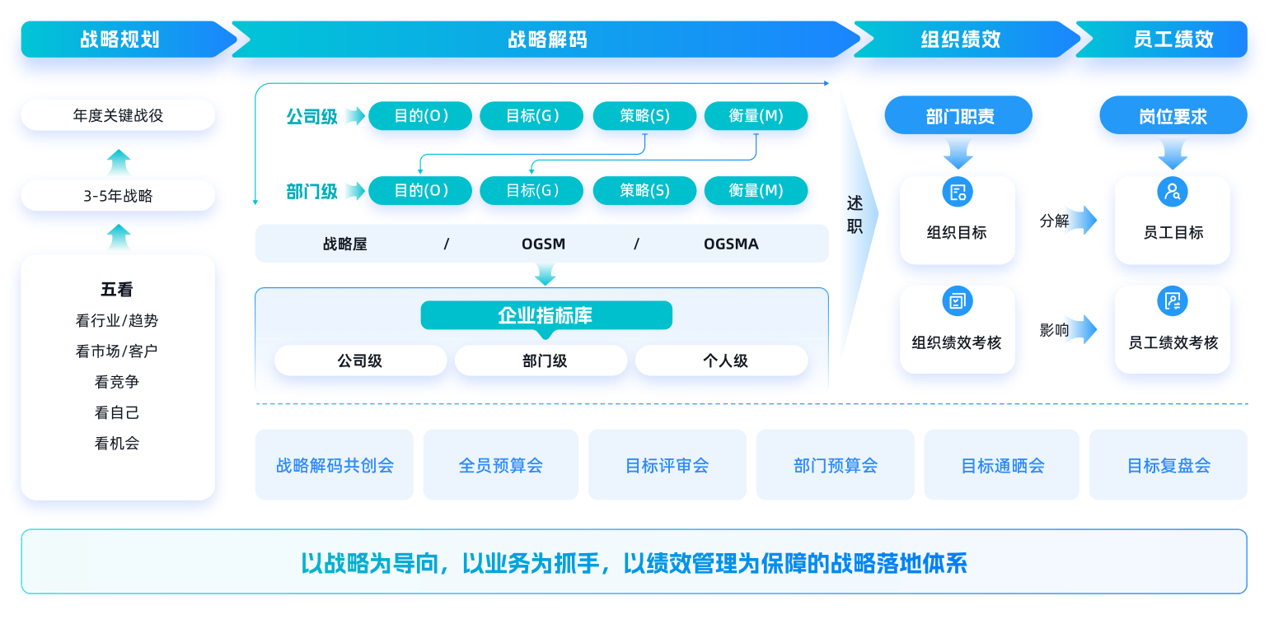Click the 员工目标 person icon

[x=1172, y=193]
